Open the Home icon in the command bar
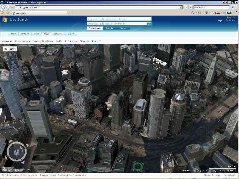 (193, 13)
